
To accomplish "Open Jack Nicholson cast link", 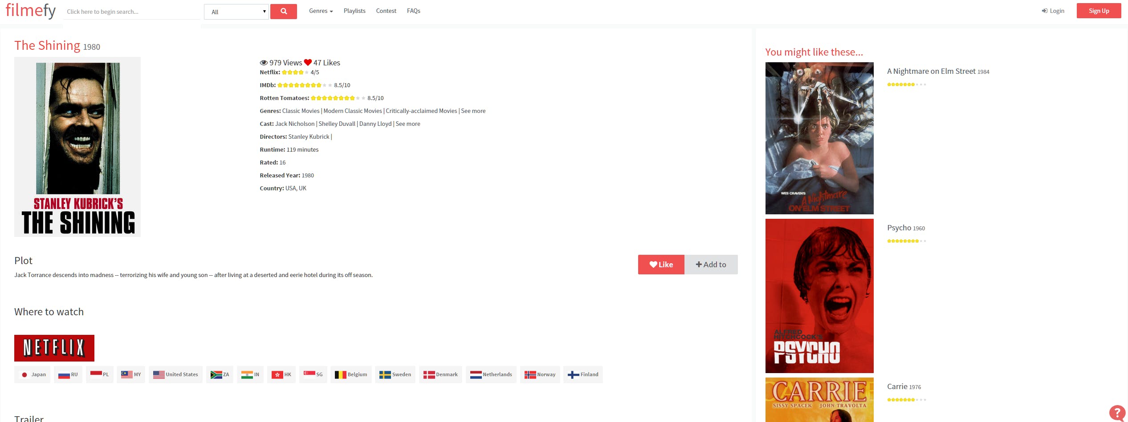I will (295, 124).
